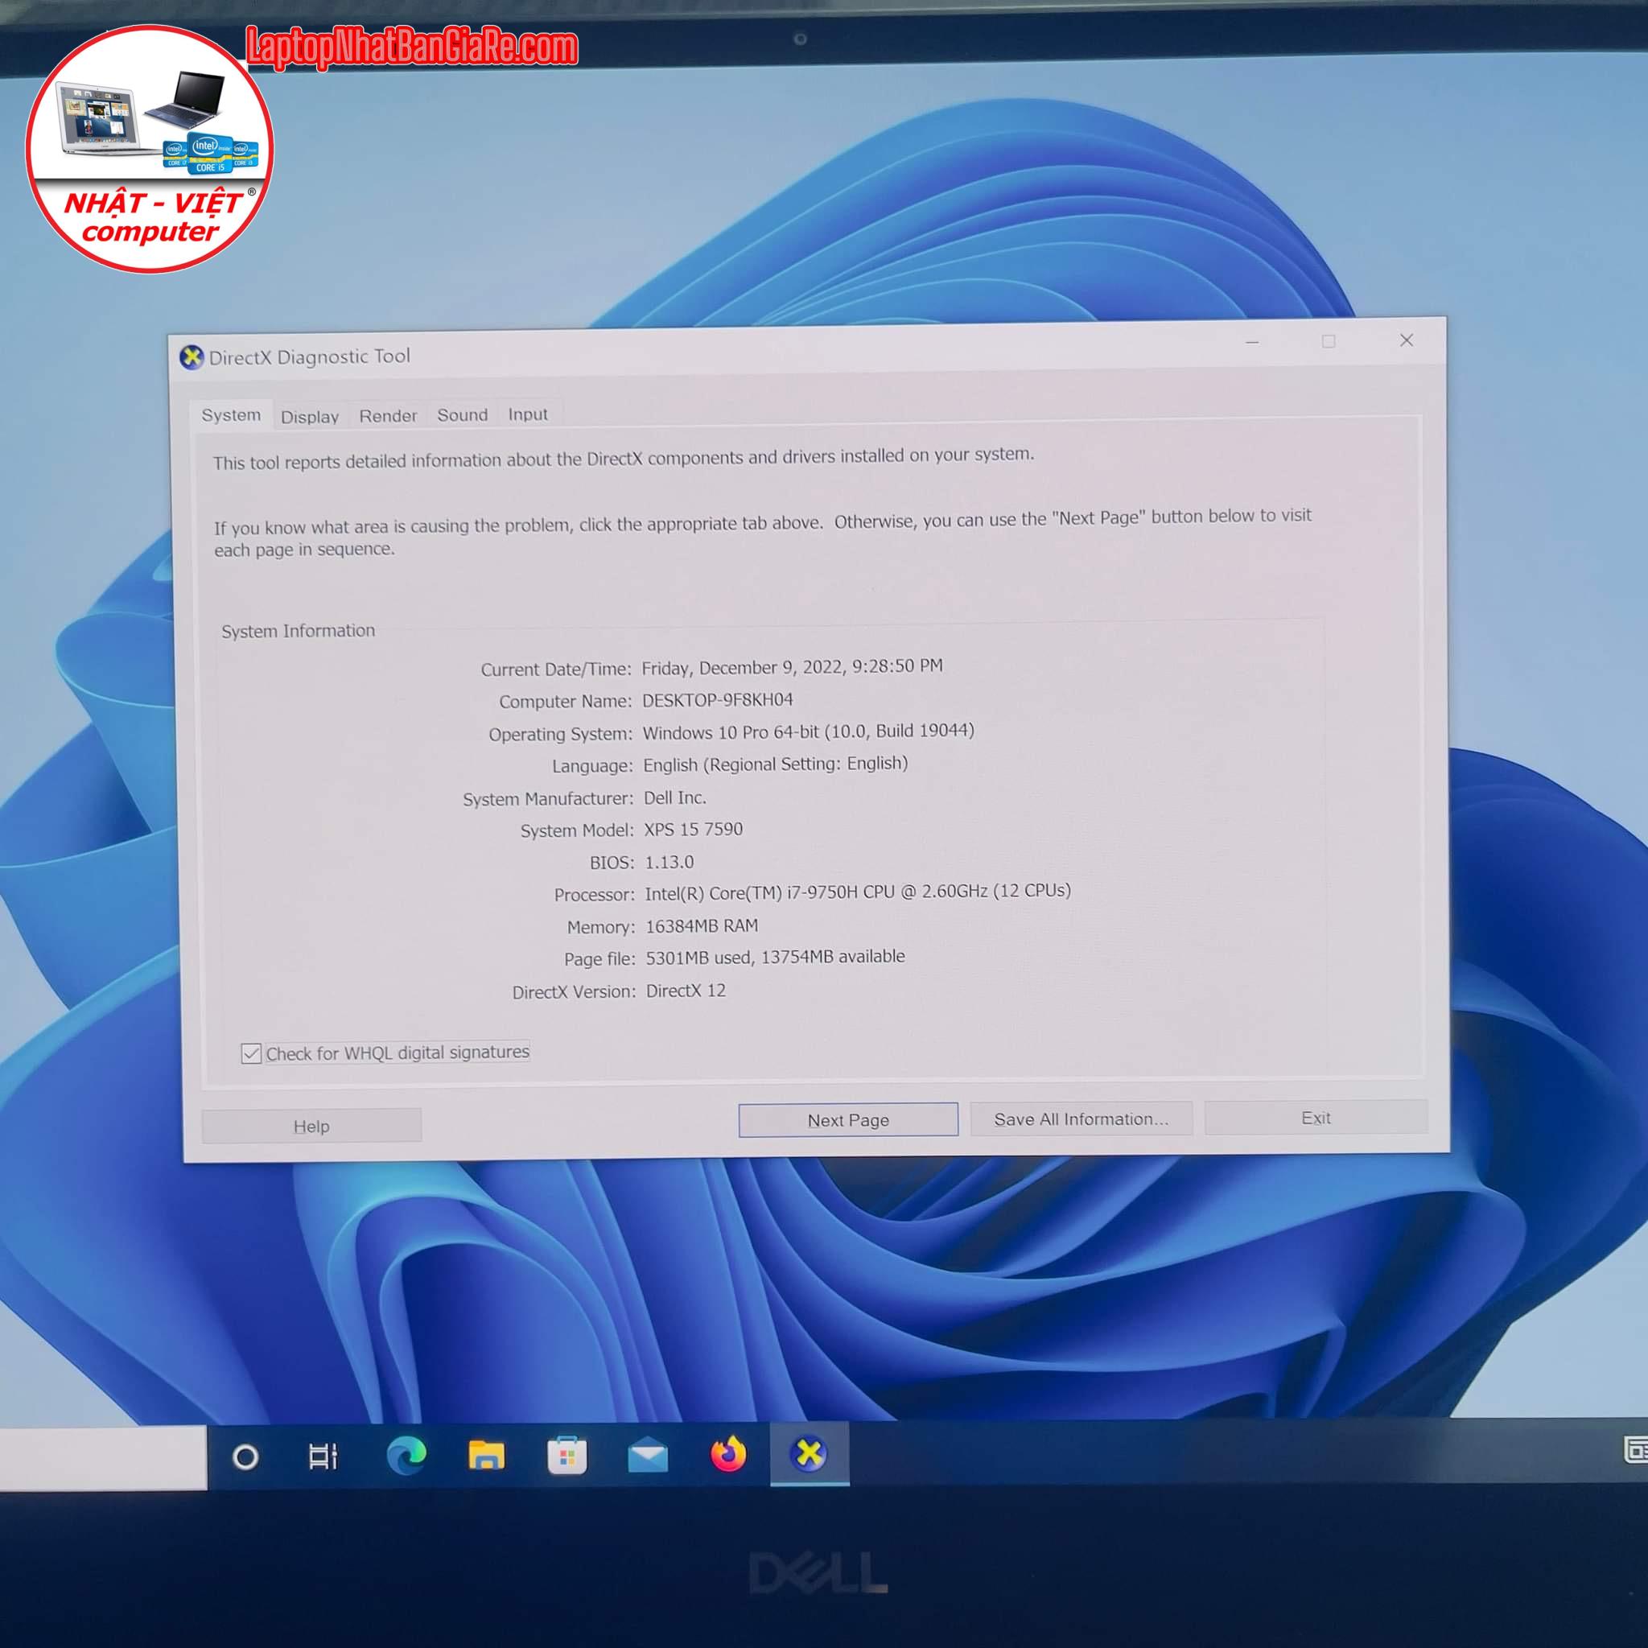
Task: Switch to the Render tab
Action: (x=387, y=416)
